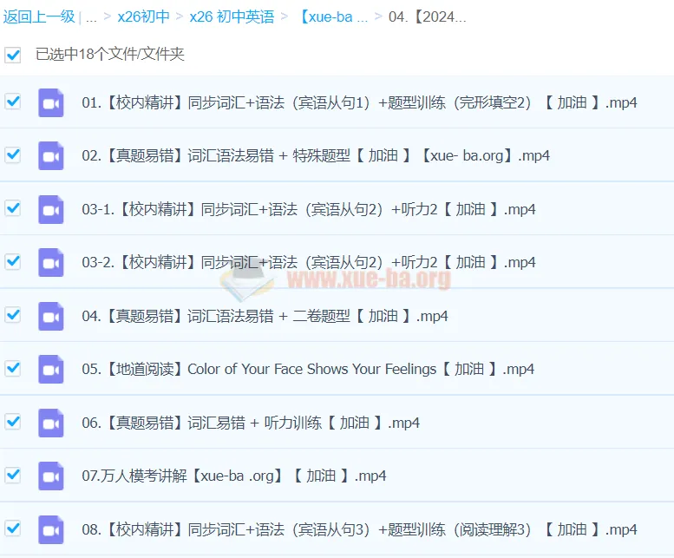This screenshot has height=558, width=674.
Task: Uncheck the checkbox for file 01
Action: 13,102
